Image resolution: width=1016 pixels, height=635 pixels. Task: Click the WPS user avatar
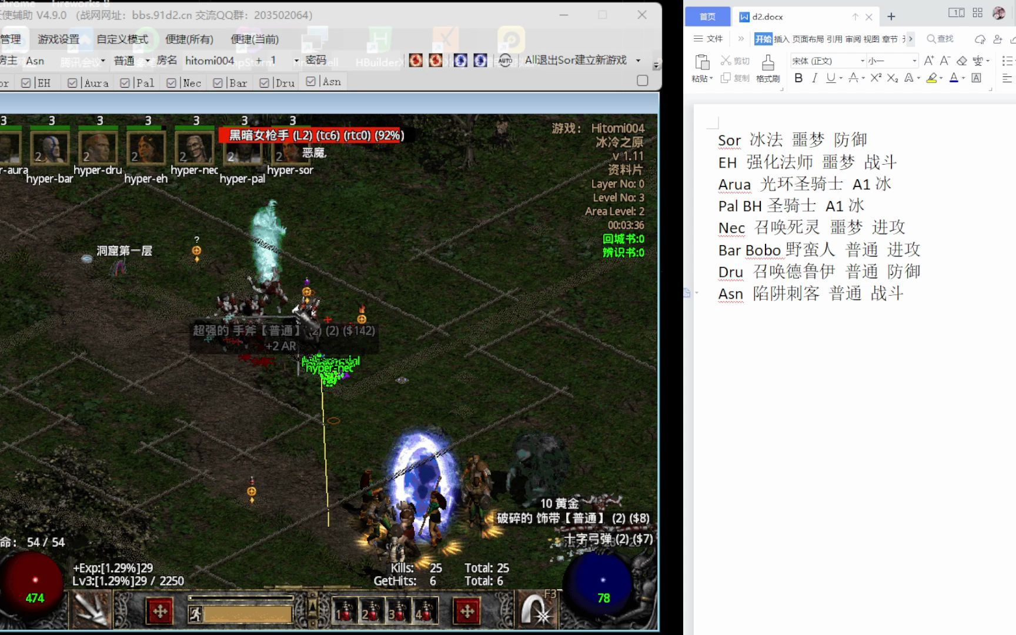(x=999, y=13)
